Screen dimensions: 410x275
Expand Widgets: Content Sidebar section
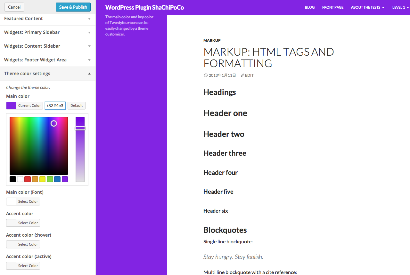pos(48,46)
